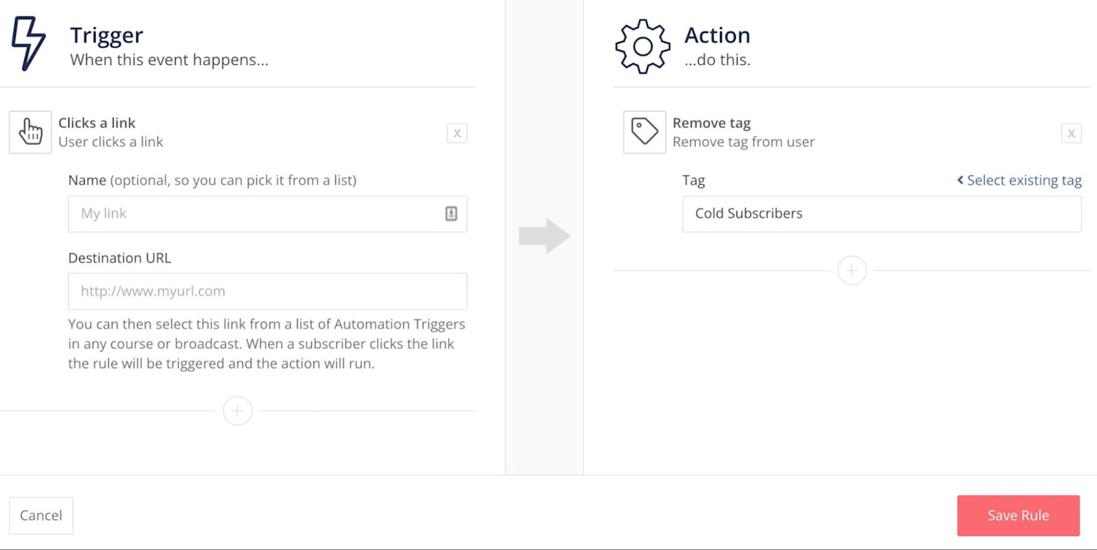Click the Clicks a link trigger title
Viewport: 1097px width, 550px height.
[96, 123]
